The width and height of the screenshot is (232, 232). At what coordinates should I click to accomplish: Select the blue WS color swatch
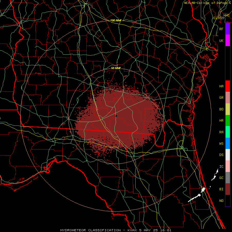tap(228, 143)
